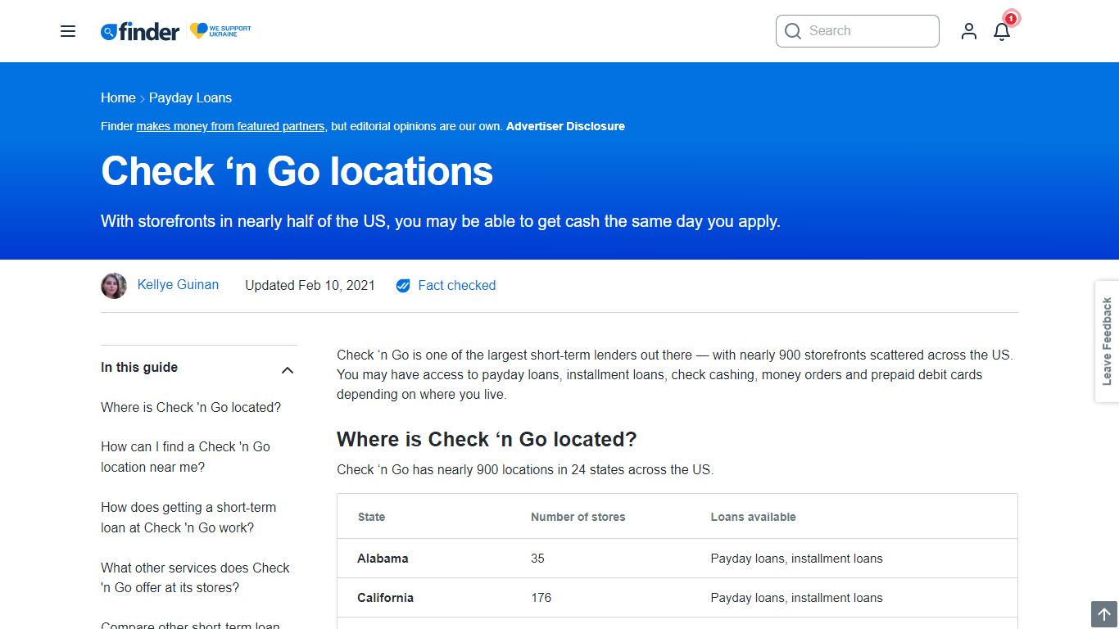Select the California table row label
The image size is (1119, 629).
[x=385, y=598]
